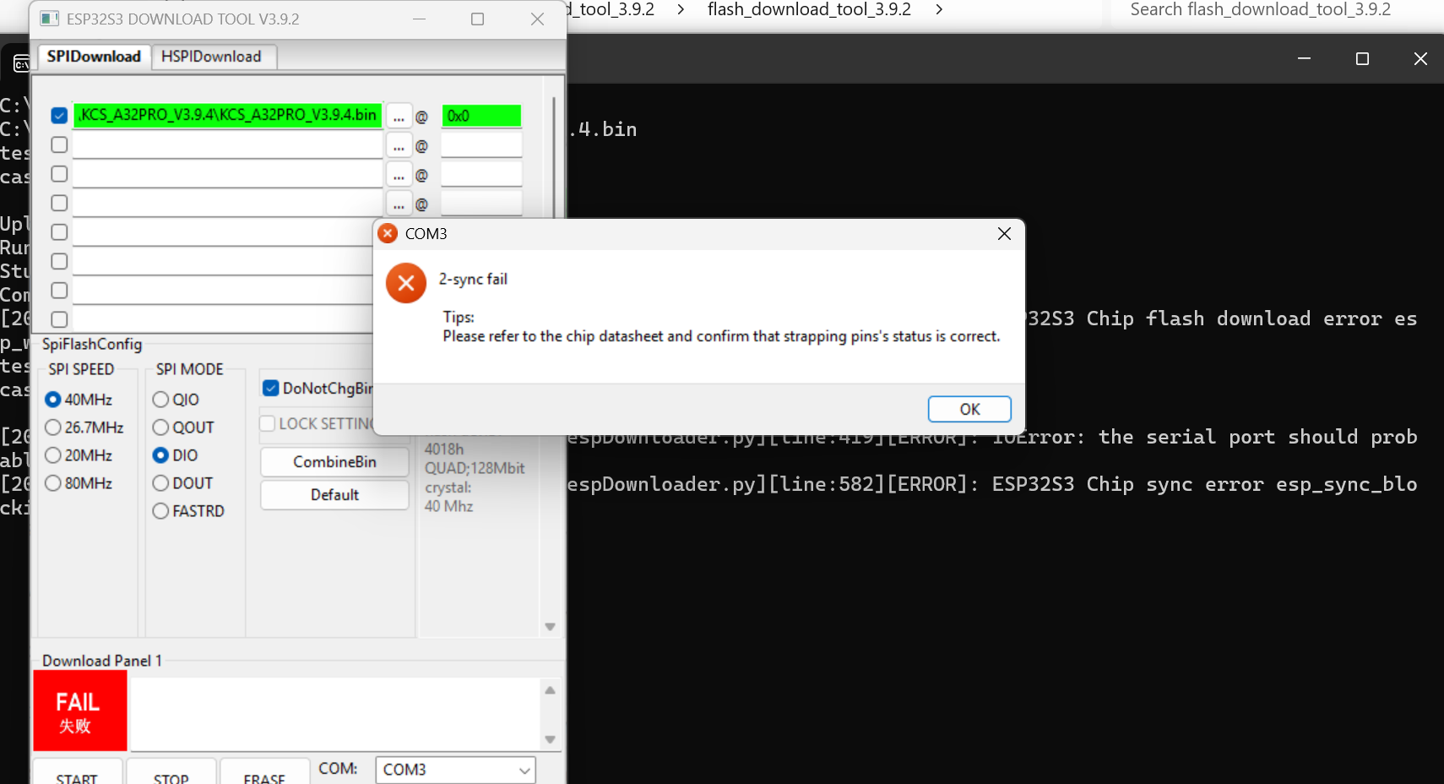The image size is (1444, 784).
Task: Click the 0x0 address field
Action: [x=481, y=116]
